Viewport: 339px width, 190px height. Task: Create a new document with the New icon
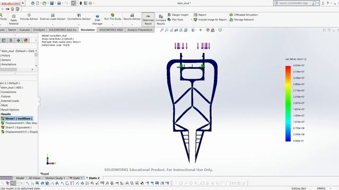pos(38,3)
